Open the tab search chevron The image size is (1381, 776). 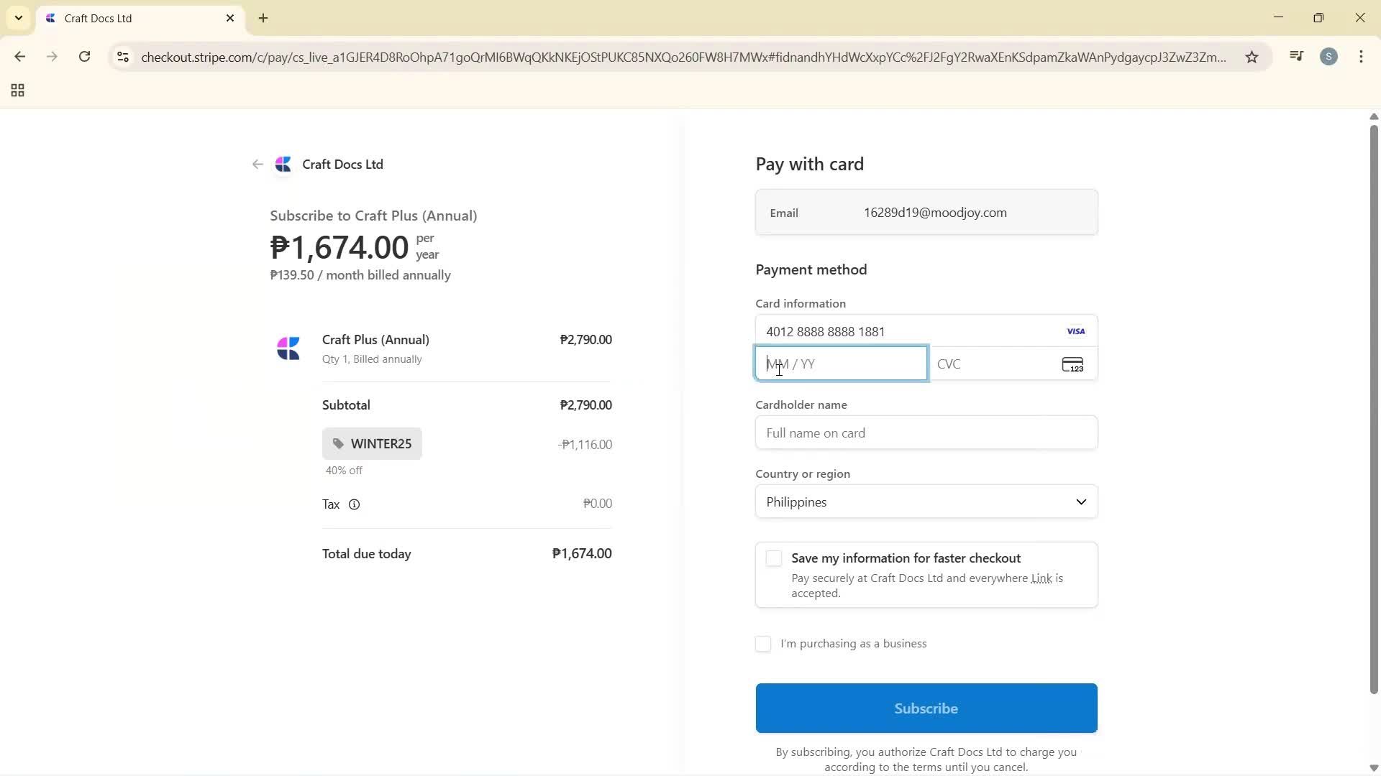tap(18, 18)
